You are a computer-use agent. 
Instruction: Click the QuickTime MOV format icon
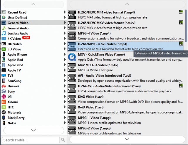pos(72,57)
